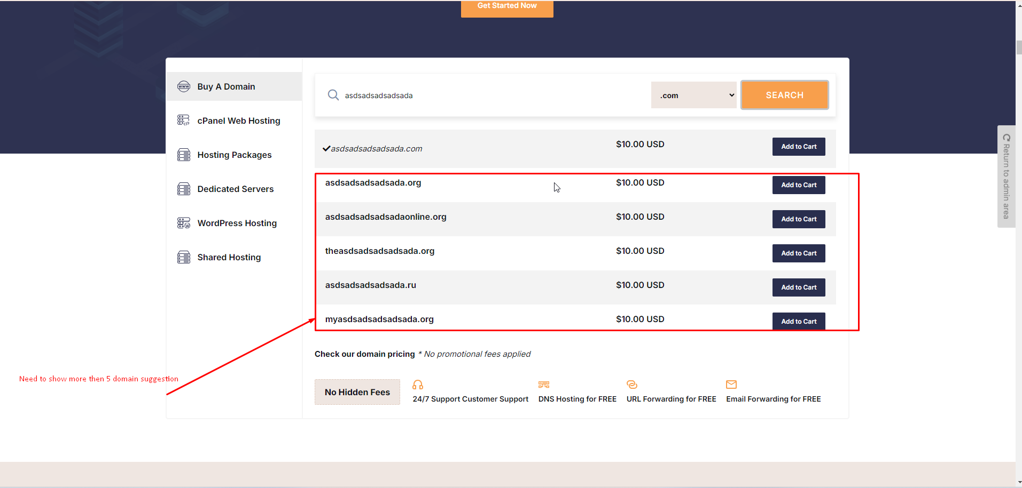
Task: Add theasdsadsadsadsada.org to cart
Action: pyautogui.click(x=798, y=253)
